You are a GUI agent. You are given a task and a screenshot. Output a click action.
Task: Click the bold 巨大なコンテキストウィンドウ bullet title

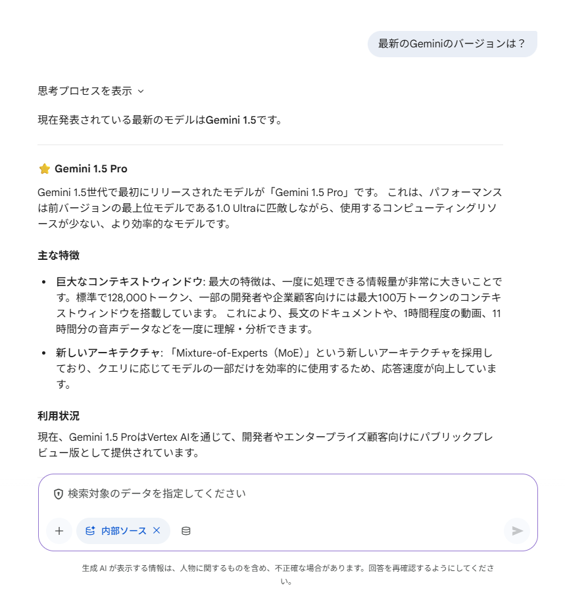coord(129,282)
